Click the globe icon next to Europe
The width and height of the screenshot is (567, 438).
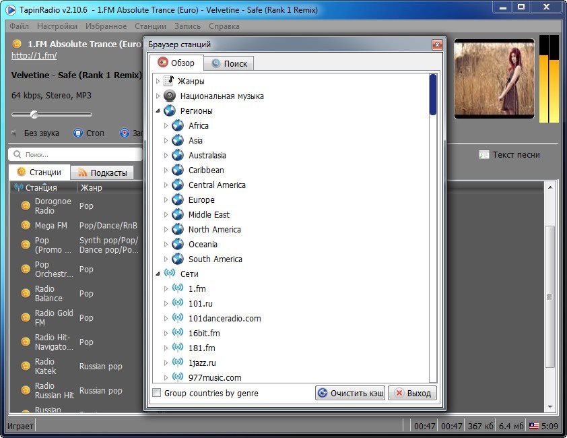pyautogui.click(x=178, y=199)
